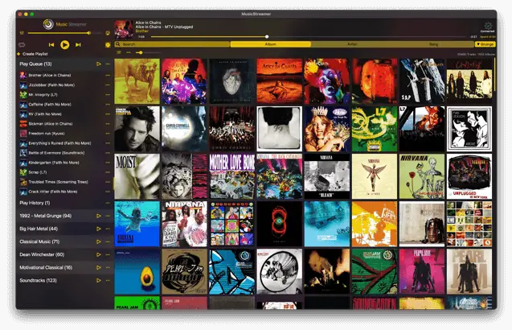
Task: Expand 1992 - Metal Grunge (94) playlist
Action: click(45, 216)
